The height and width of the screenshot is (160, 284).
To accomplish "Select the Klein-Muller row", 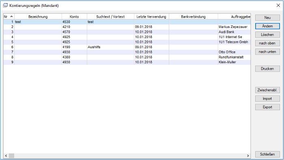I will point(127,62).
